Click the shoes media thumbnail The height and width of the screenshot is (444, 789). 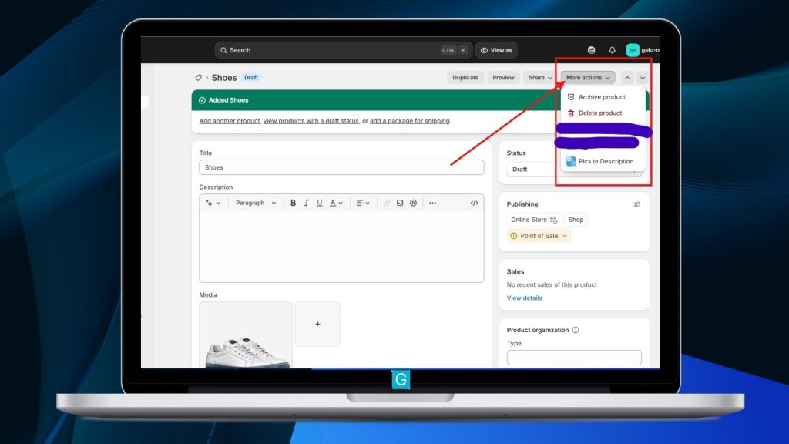[246, 335]
